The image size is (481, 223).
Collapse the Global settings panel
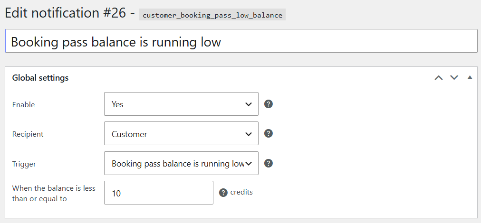[470, 77]
